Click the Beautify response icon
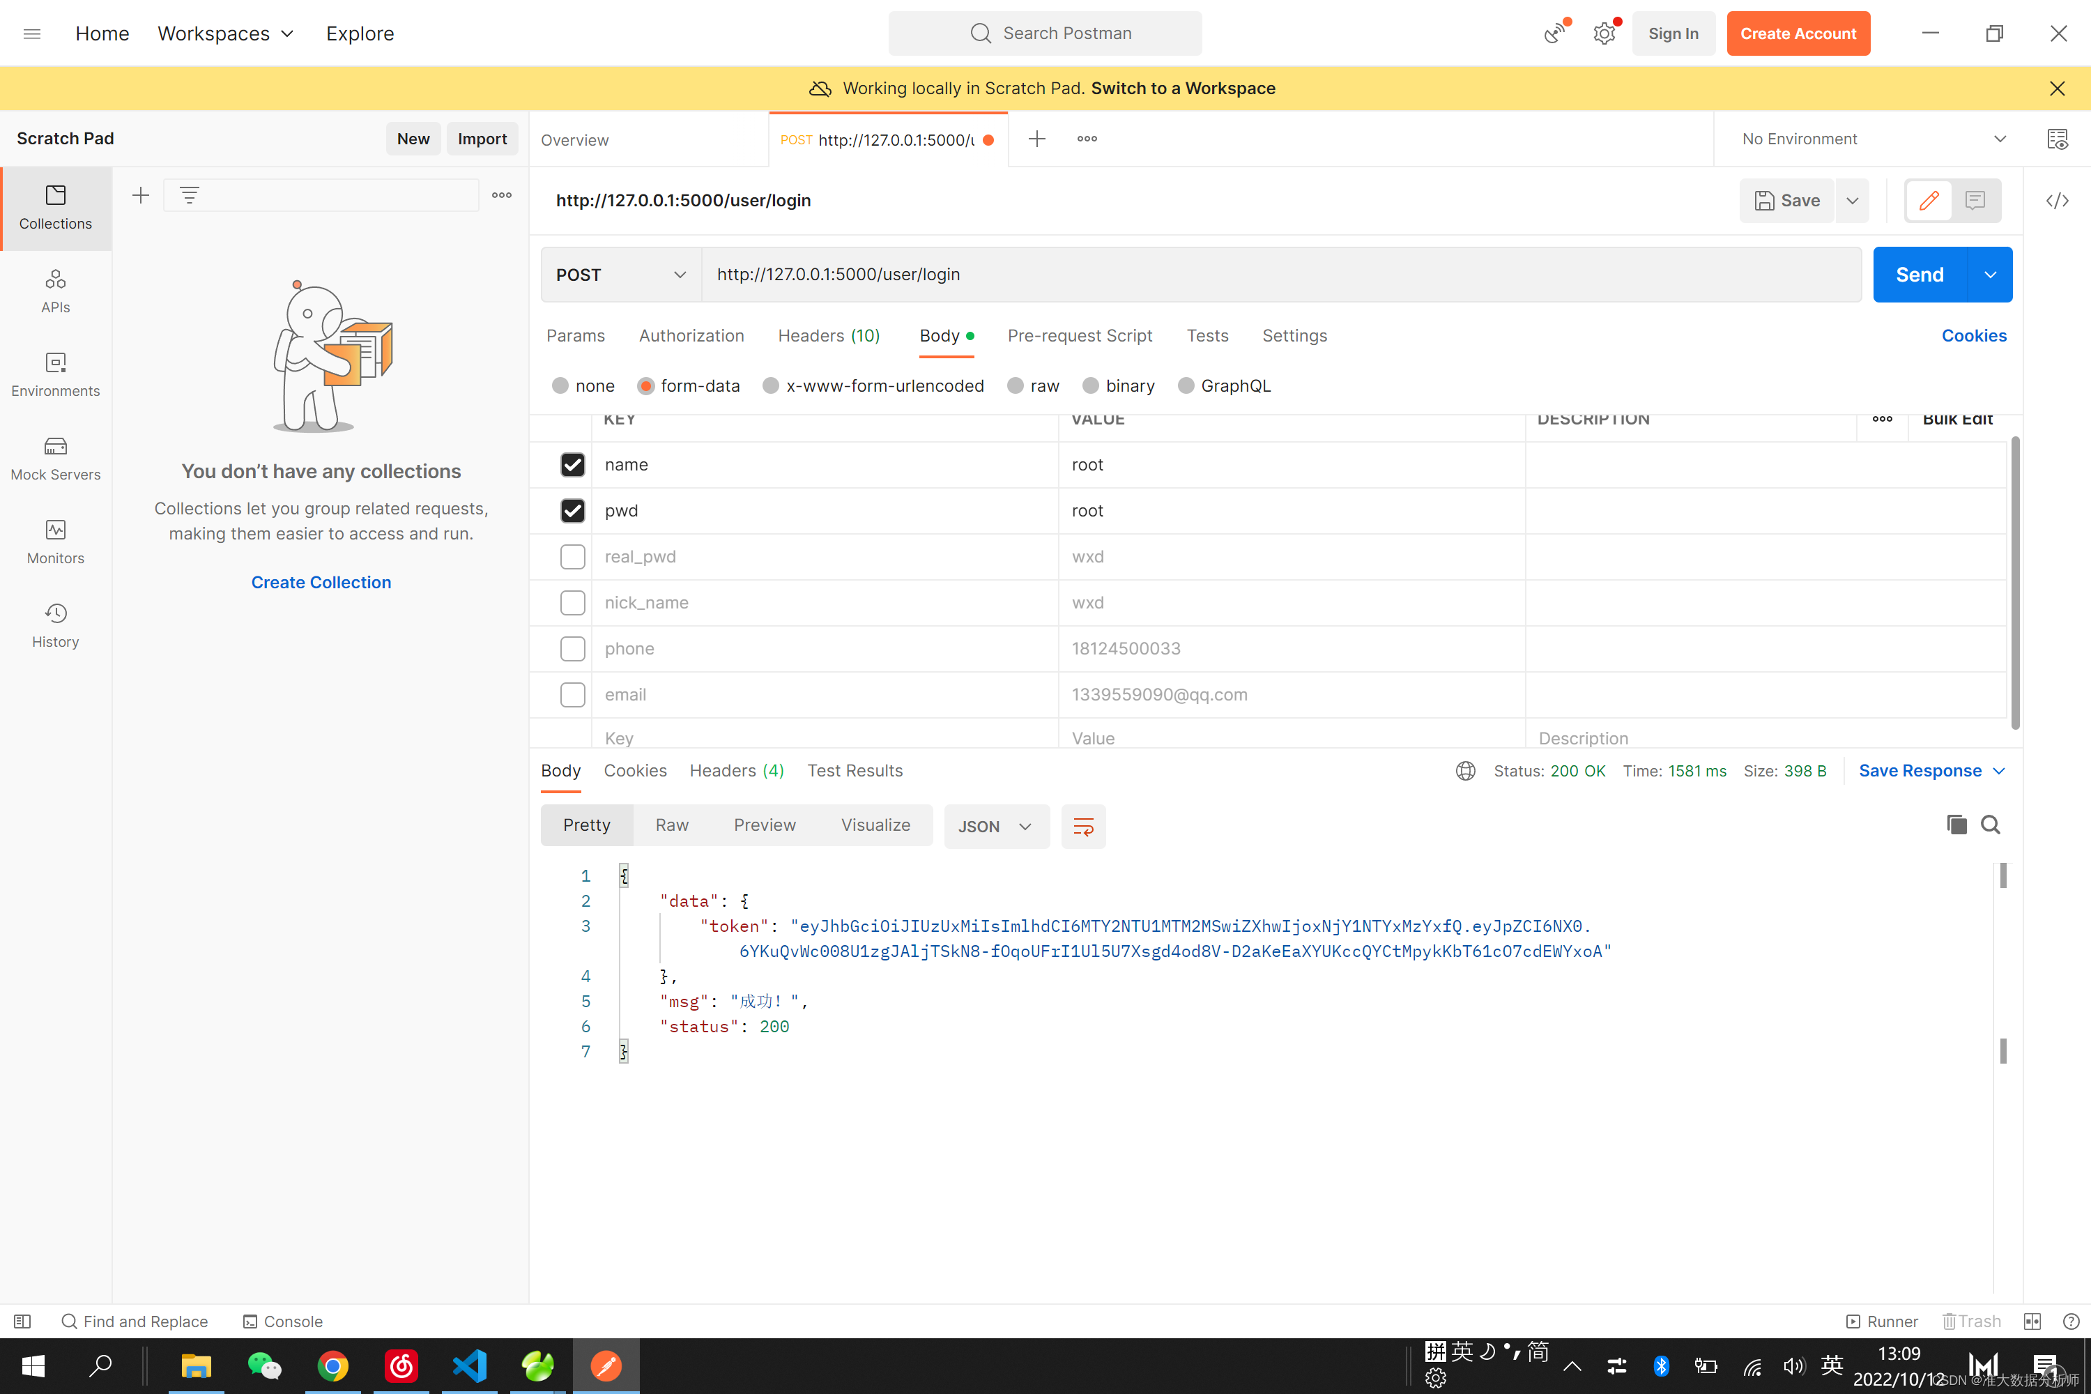Screen dimensions: 2091x1394 (1085, 825)
